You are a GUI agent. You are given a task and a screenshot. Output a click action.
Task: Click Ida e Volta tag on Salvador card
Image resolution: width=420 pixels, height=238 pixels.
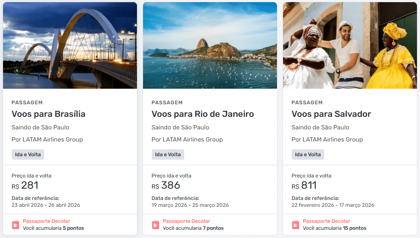pos(308,154)
